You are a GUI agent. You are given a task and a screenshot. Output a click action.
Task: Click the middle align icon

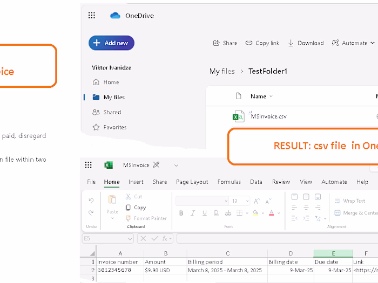pyautogui.click(x=306, y=197)
